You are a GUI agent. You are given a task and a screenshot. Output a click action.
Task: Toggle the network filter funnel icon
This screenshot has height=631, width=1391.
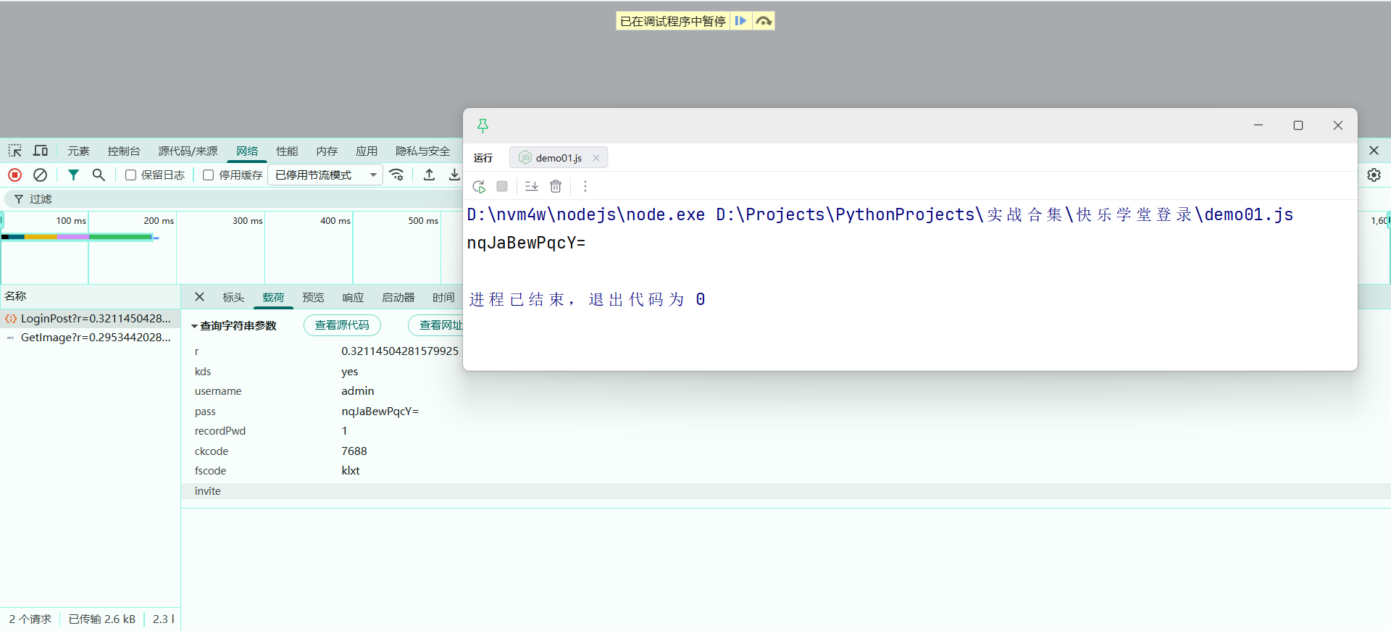coord(73,175)
